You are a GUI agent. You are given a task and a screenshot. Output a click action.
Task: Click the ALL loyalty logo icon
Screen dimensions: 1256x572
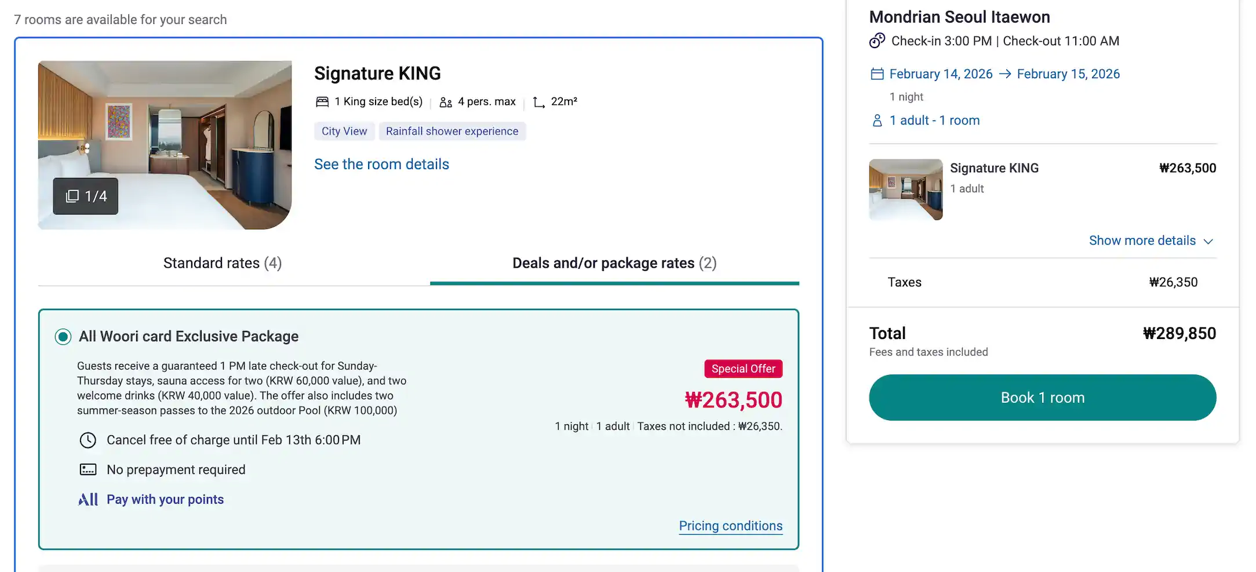pos(88,500)
